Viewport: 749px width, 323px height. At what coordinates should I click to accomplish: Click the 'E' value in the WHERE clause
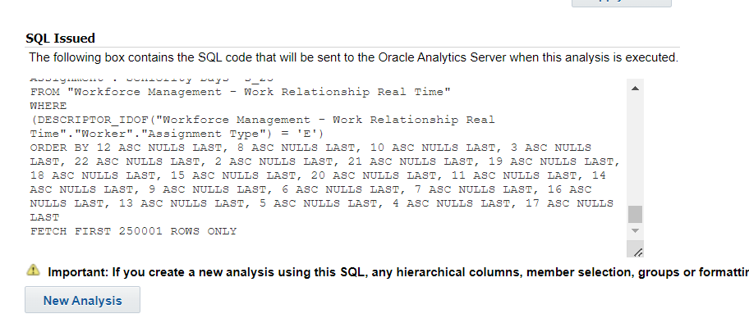[x=307, y=134]
